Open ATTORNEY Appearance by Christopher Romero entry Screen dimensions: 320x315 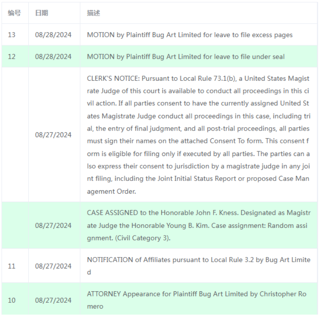197,300
